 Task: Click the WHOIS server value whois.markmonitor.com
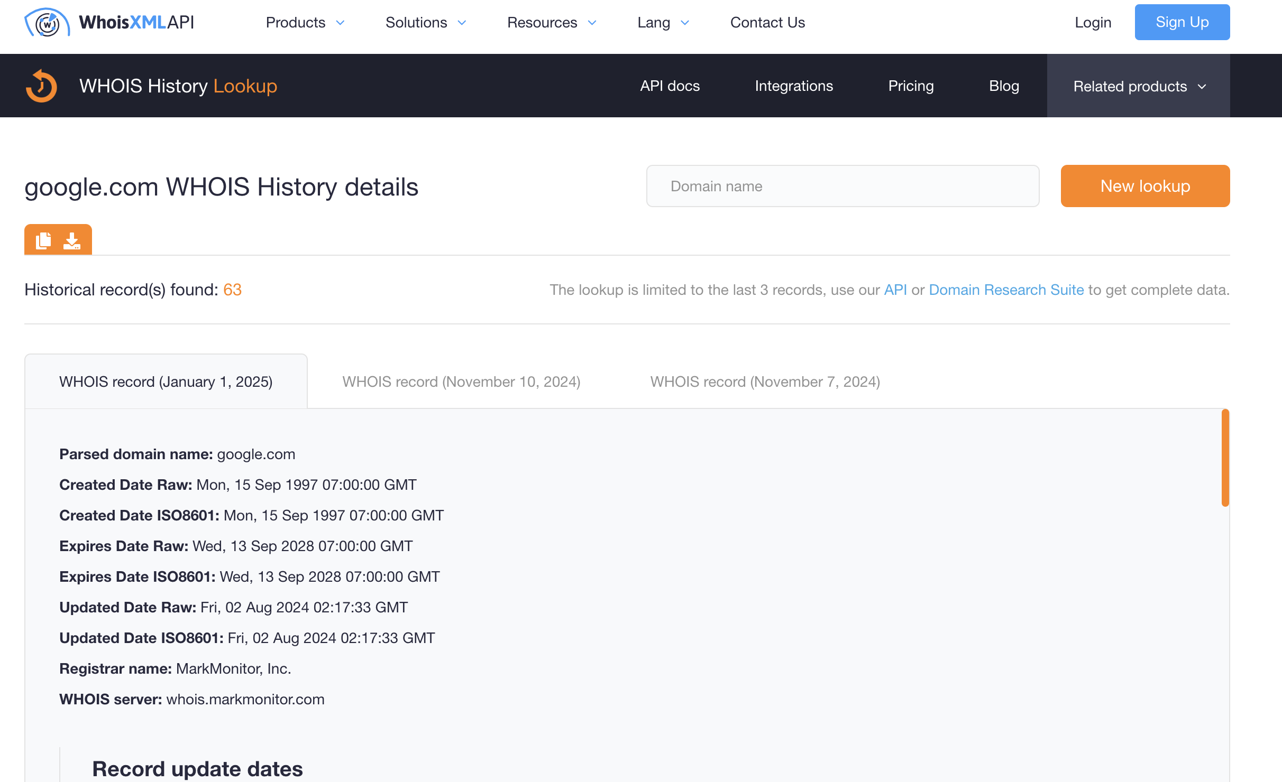click(245, 699)
